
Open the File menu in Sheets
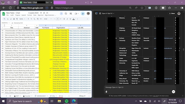point(7,15)
